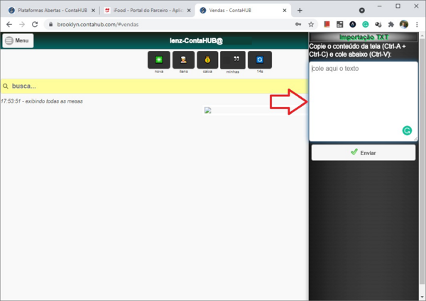Open the 'minhas' quote icon button

tap(233, 60)
